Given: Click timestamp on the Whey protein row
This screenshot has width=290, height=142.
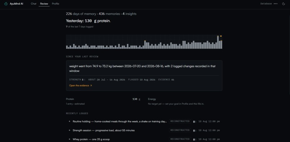Looking at the screenshot, I should click(x=209, y=139).
